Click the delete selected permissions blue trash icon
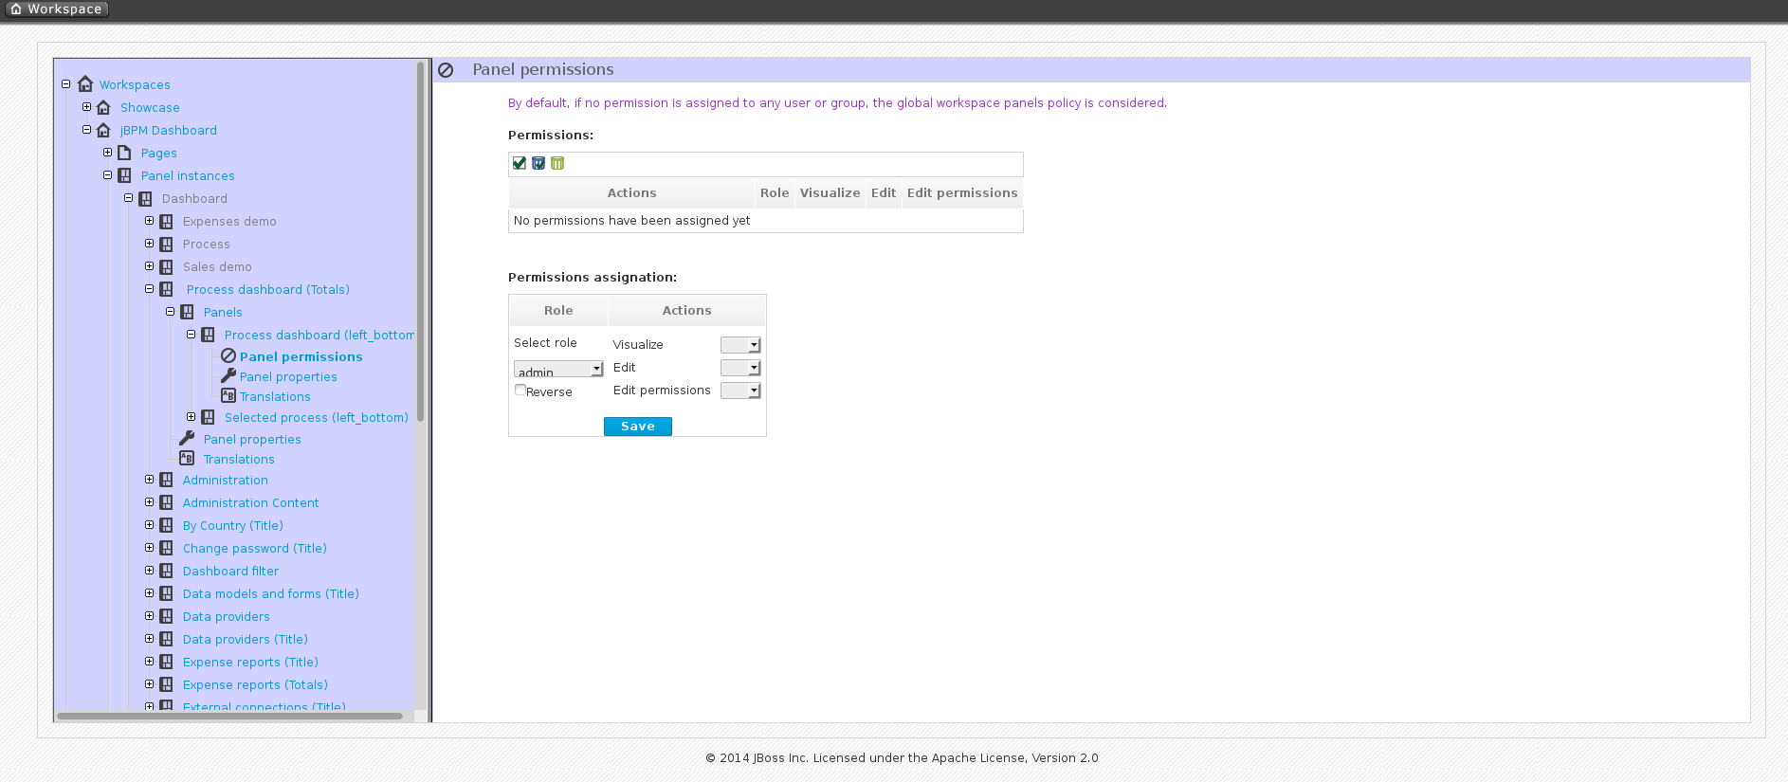The height and width of the screenshot is (782, 1788). click(538, 163)
